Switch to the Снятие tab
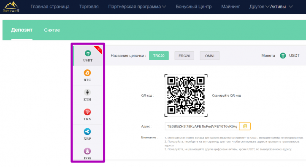Viewport: 306px width, 167px height. (52, 30)
